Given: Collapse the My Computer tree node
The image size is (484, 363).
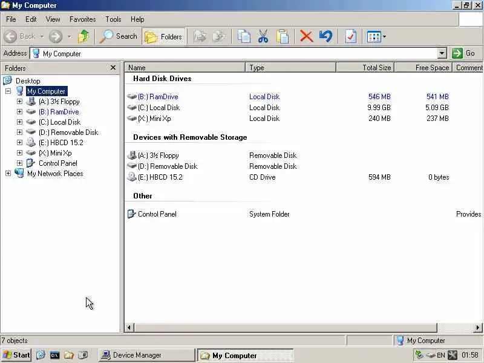Looking at the screenshot, I should (x=8, y=91).
